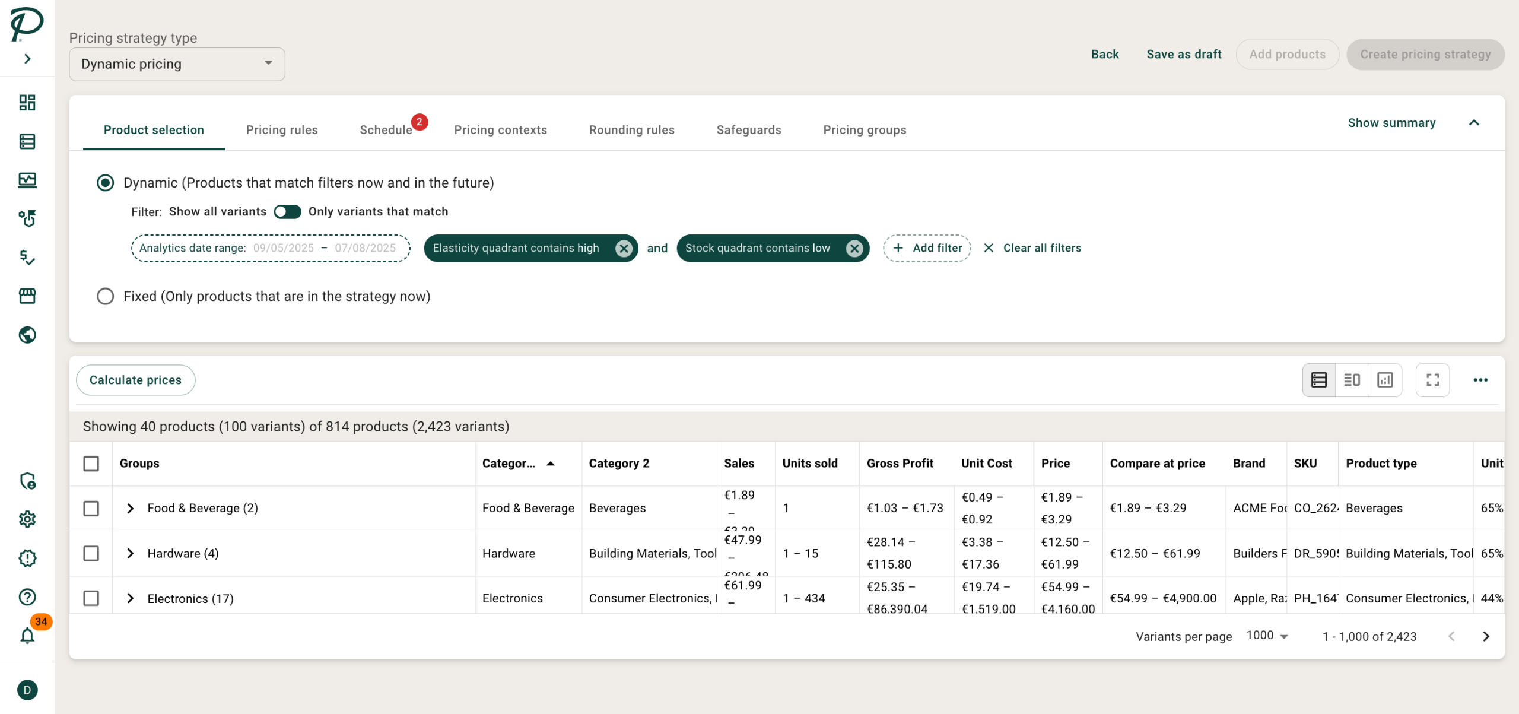Expand the Electronics (17) group

131,598
